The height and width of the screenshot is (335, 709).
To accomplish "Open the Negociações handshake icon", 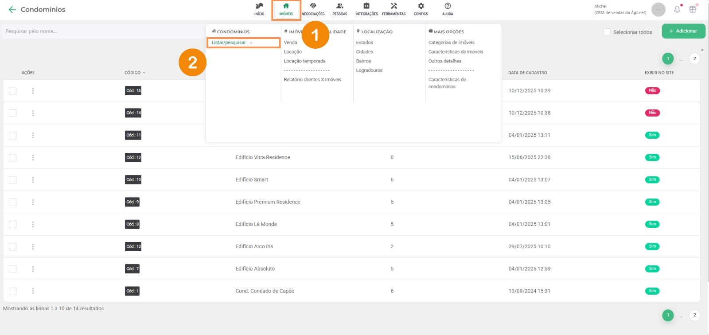I will pos(313,7).
